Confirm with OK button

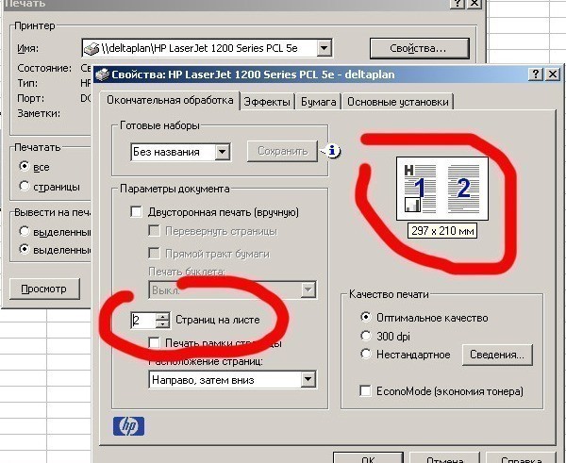[x=368, y=457]
